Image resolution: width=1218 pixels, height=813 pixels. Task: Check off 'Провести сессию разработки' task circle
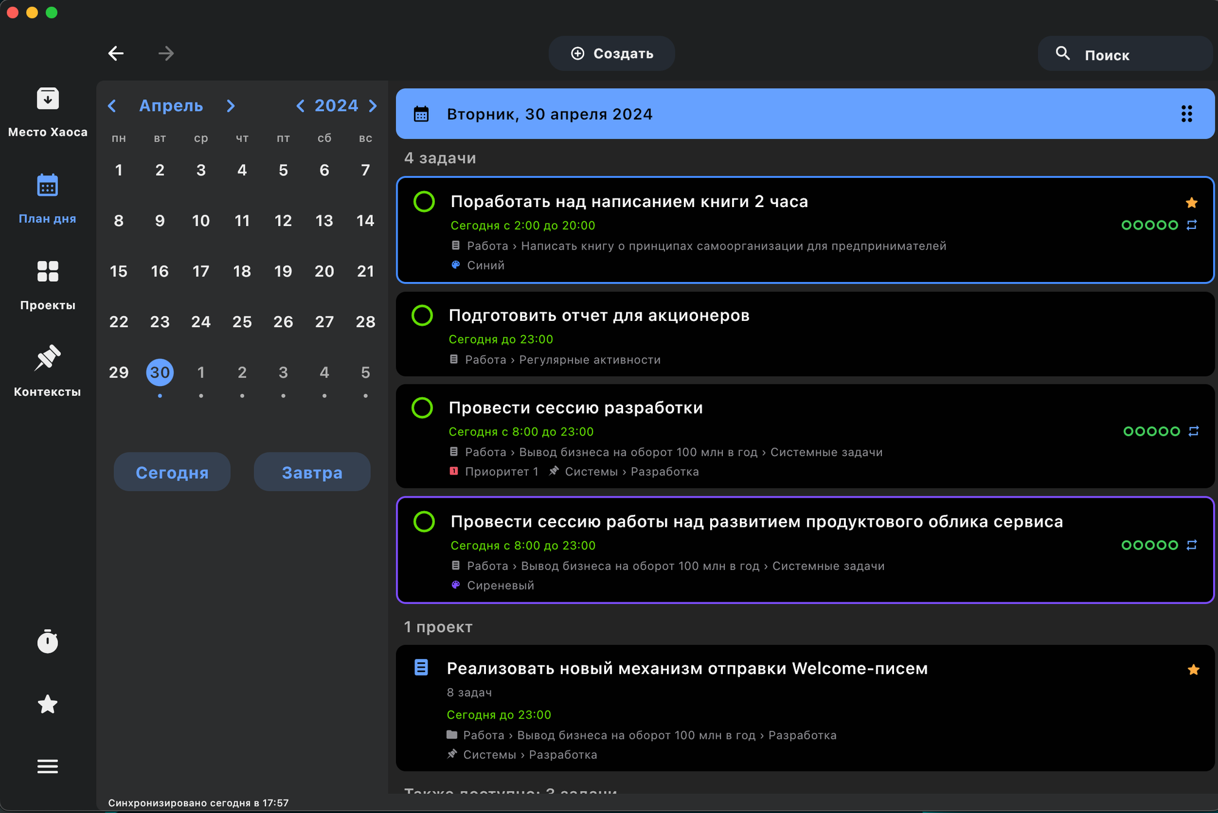point(422,407)
